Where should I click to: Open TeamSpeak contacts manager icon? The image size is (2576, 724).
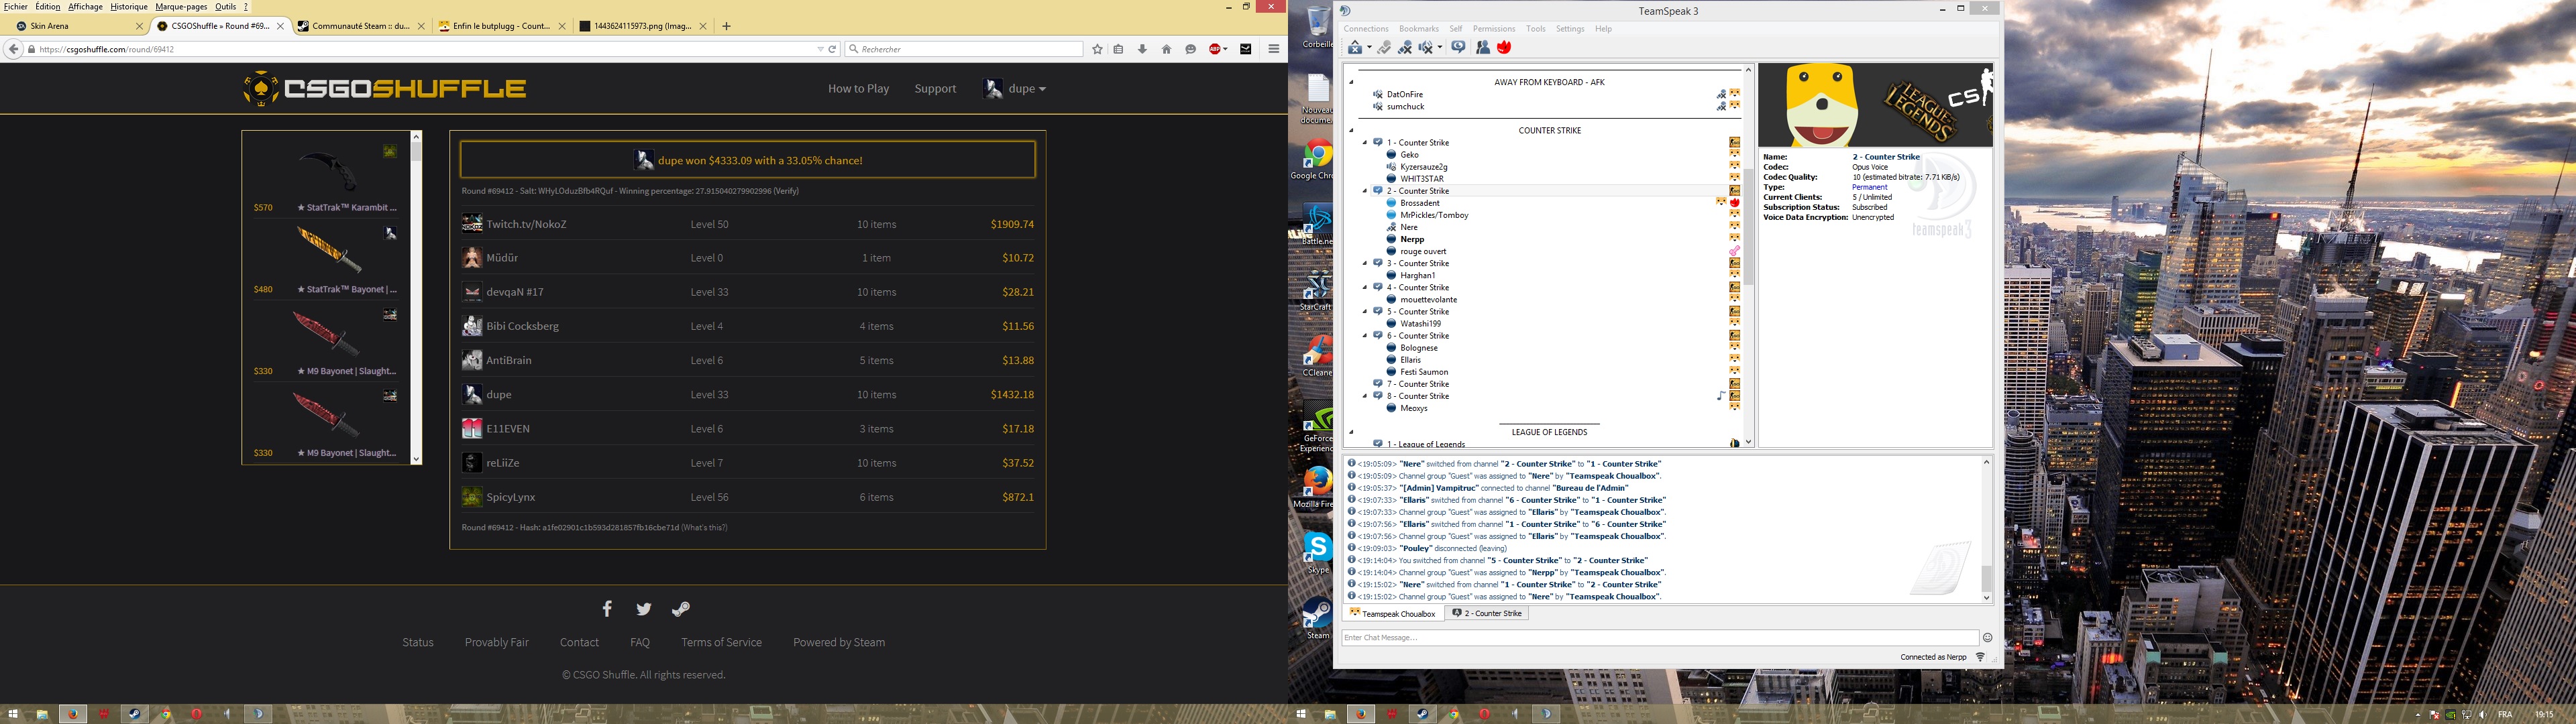click(1483, 48)
